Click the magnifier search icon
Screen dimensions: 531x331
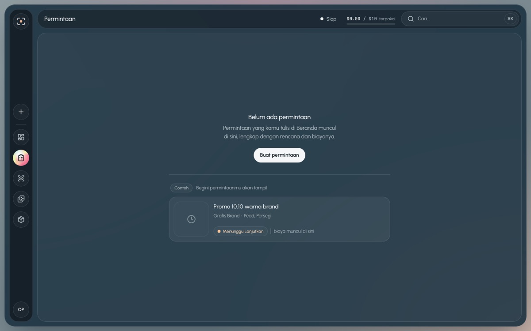[411, 19]
